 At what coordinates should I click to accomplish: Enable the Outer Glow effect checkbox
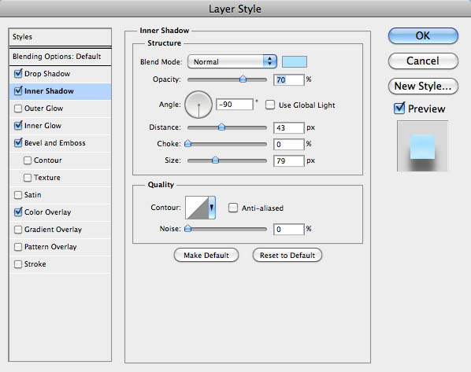[x=18, y=109]
